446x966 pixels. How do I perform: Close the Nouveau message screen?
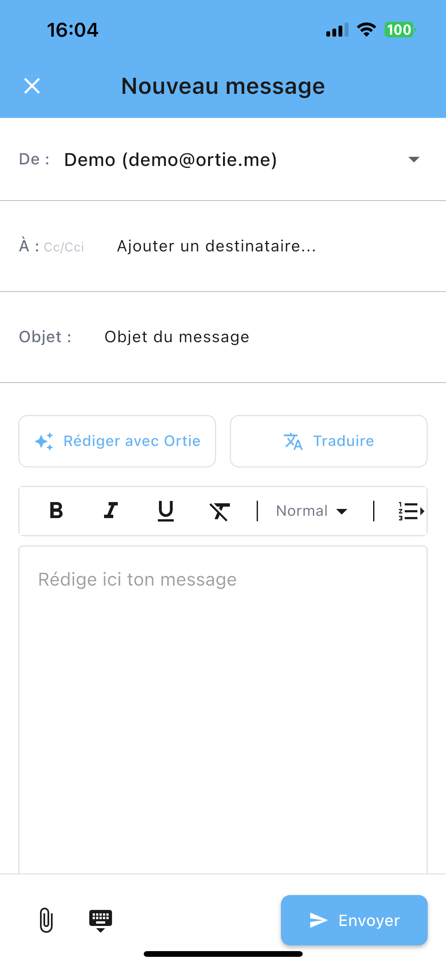32,86
